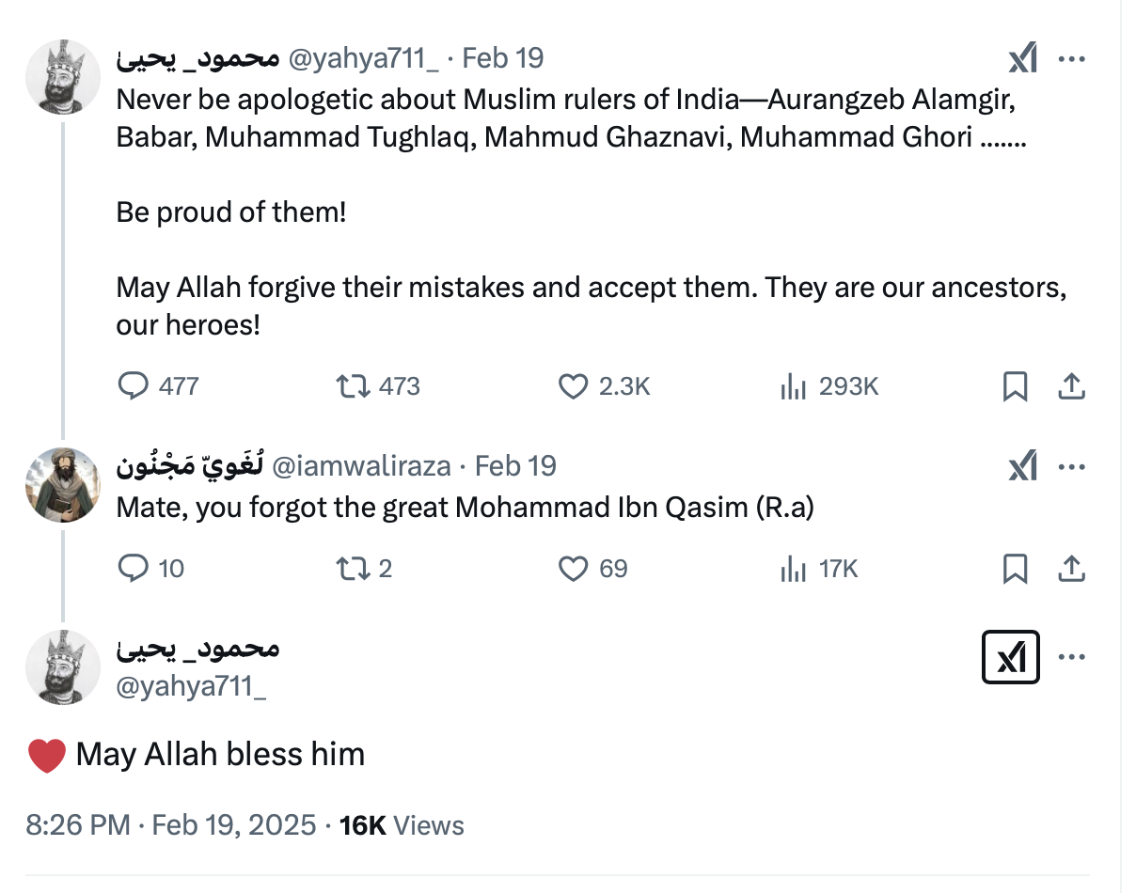This screenshot has height=893, width=1136.
Task: Like the reply with 69 likes
Action: point(573,569)
